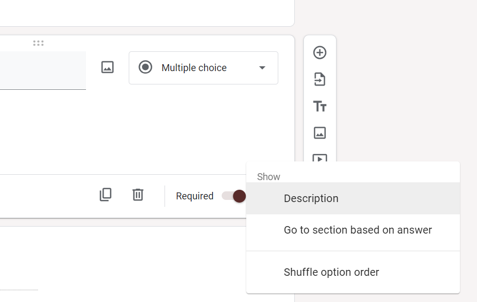Click the six-dot drag handle on the question card
The image size is (477, 302).
[x=38, y=43]
